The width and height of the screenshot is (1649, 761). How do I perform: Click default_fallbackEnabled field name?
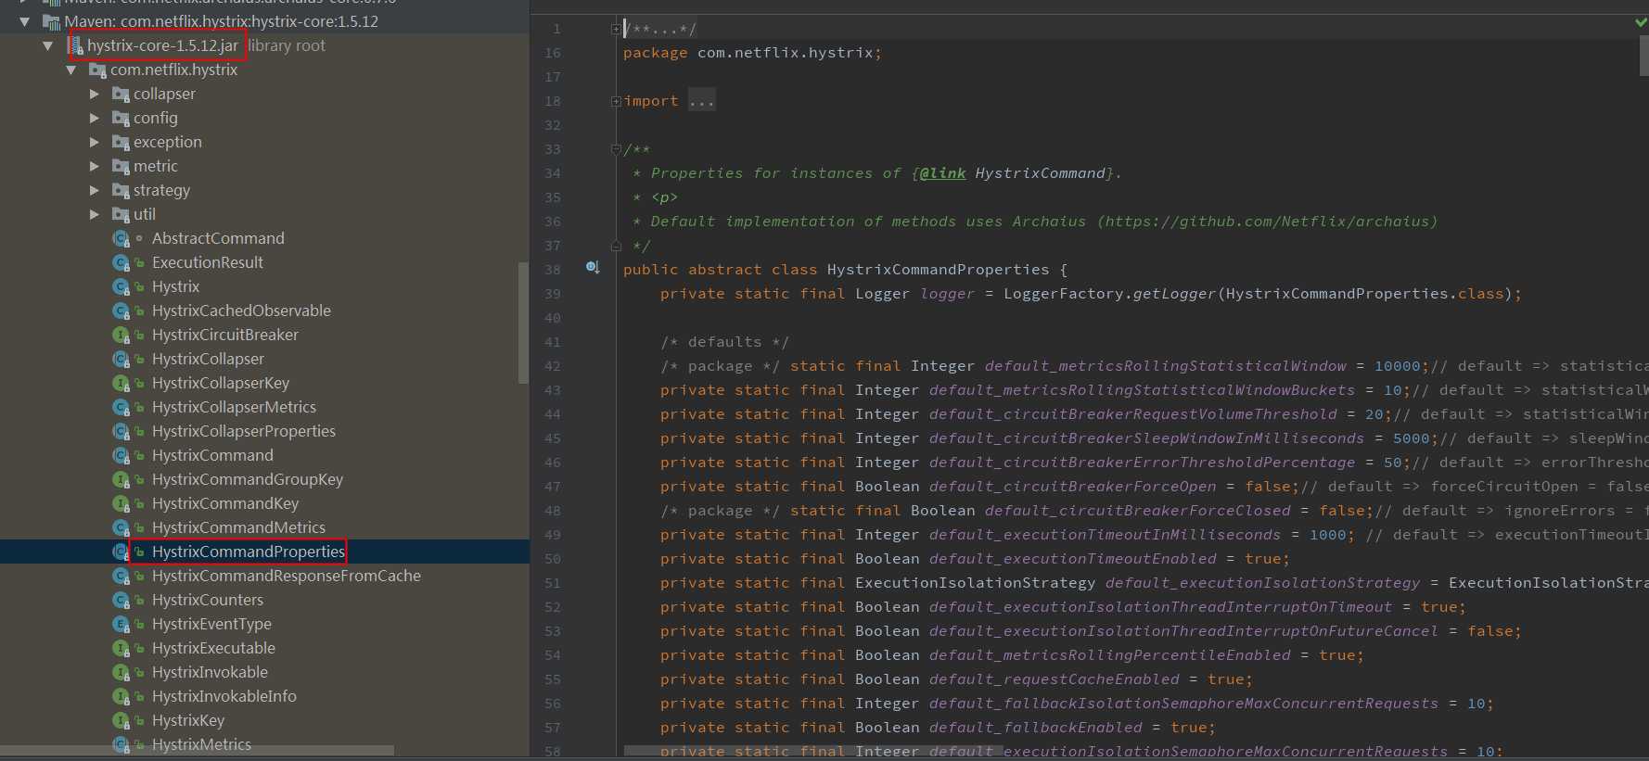pyautogui.click(x=1035, y=728)
